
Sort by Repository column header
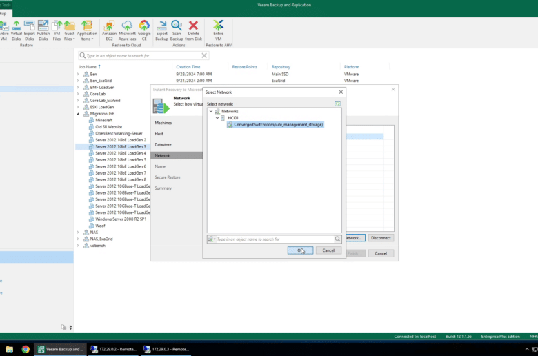coord(281,67)
